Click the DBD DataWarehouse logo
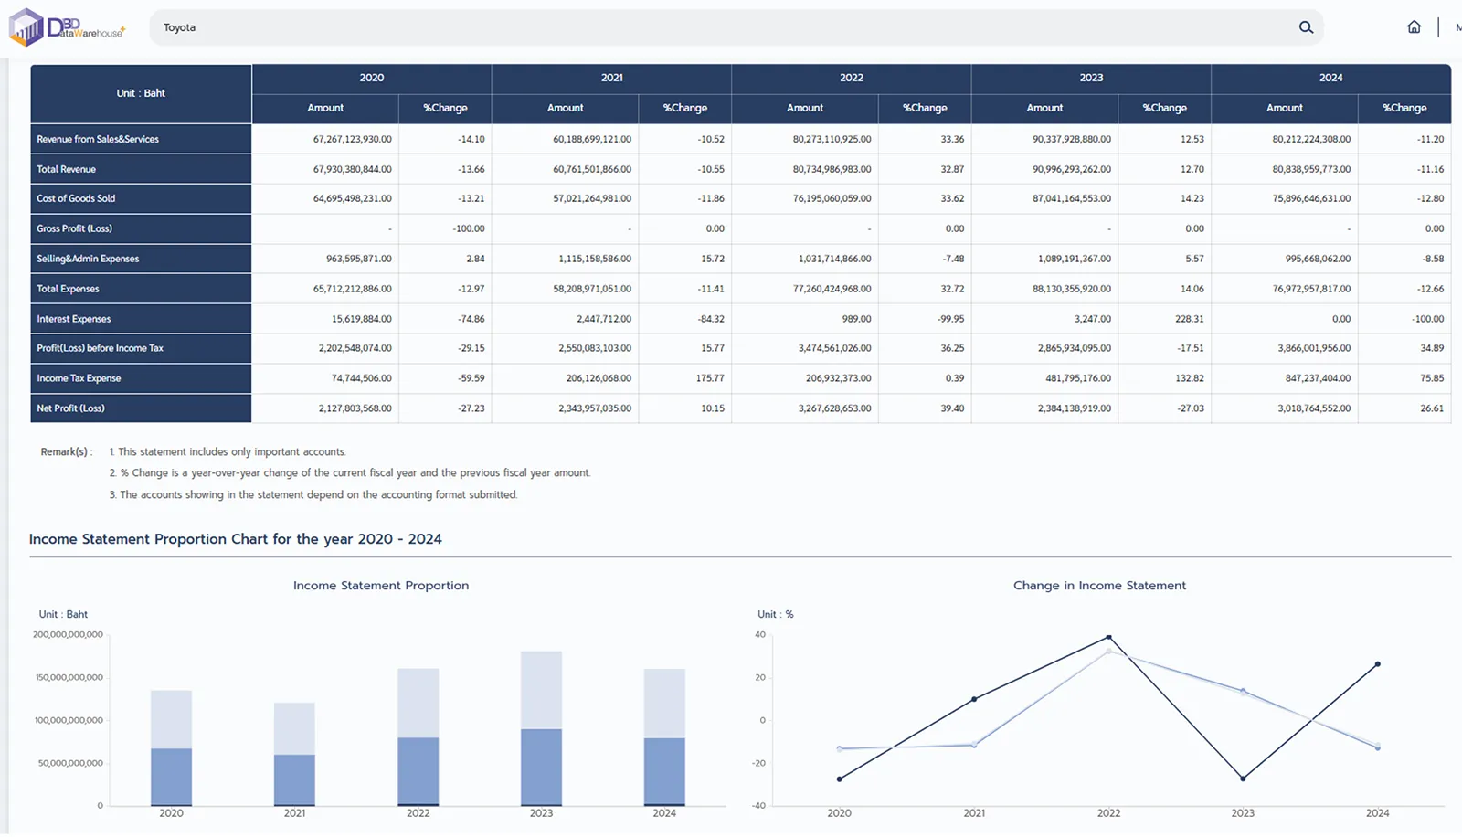 [x=66, y=27]
